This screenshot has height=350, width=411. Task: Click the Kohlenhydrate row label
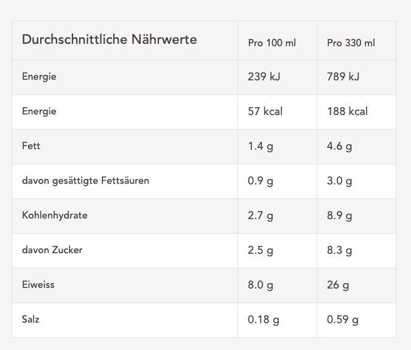pyautogui.click(x=55, y=215)
